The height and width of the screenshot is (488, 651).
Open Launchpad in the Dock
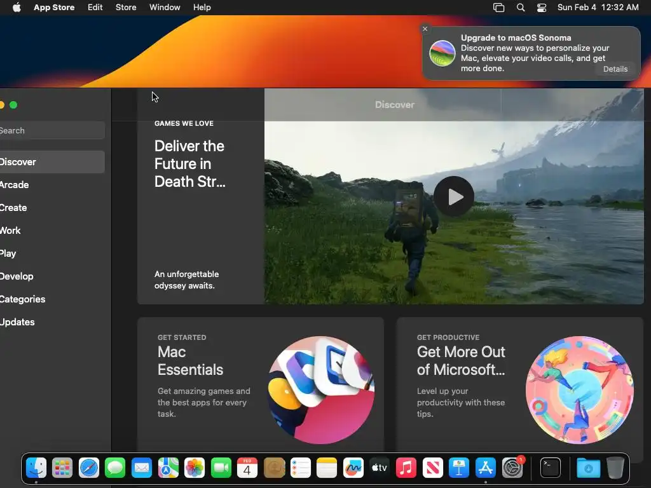tap(62, 468)
